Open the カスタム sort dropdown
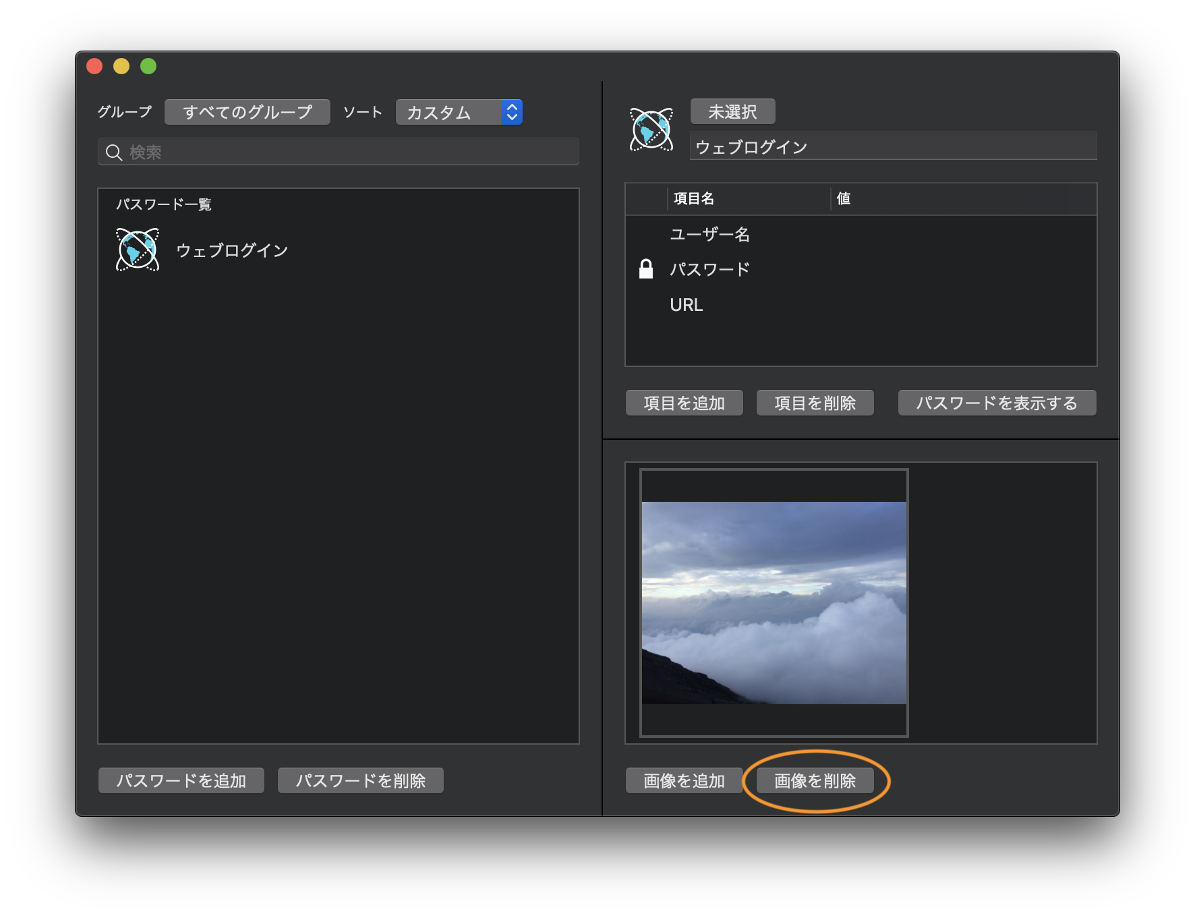The height and width of the screenshot is (916, 1195). click(x=459, y=112)
